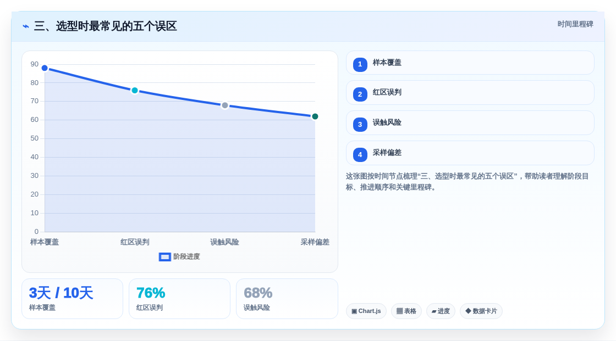The image size is (616, 341).
Task: Click the 数据卡片 tag
Action: [481, 311]
